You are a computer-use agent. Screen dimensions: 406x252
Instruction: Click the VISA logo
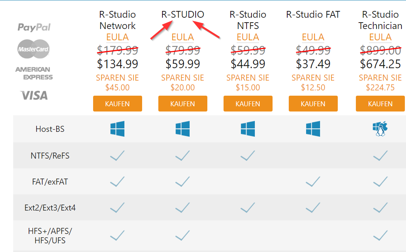tap(34, 95)
